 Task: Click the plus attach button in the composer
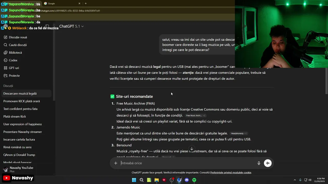point(116,163)
